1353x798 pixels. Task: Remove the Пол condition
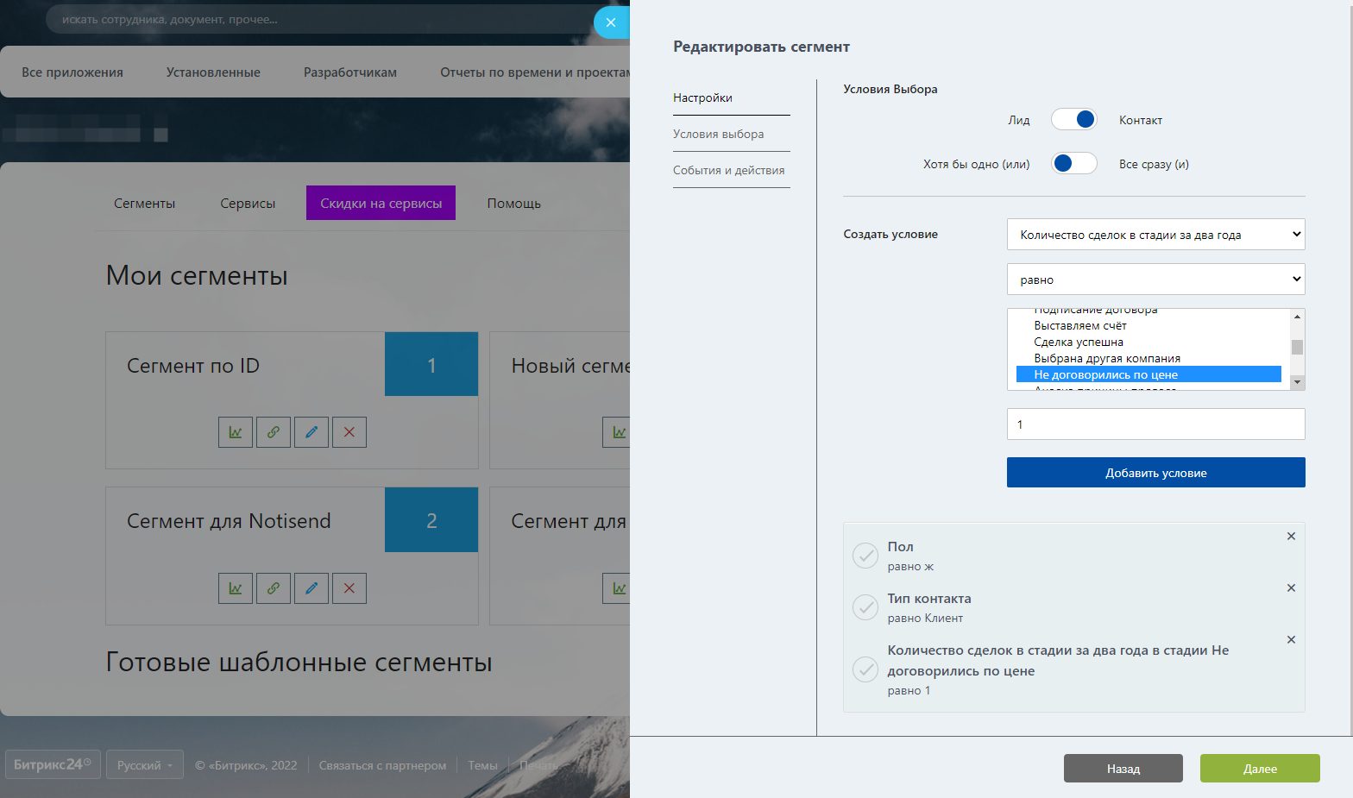[x=1291, y=536]
